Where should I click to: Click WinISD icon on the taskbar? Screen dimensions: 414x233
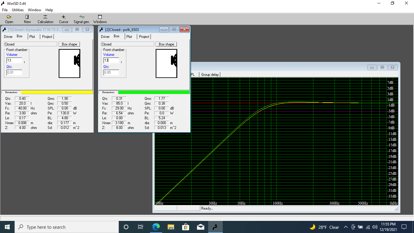click(215, 227)
